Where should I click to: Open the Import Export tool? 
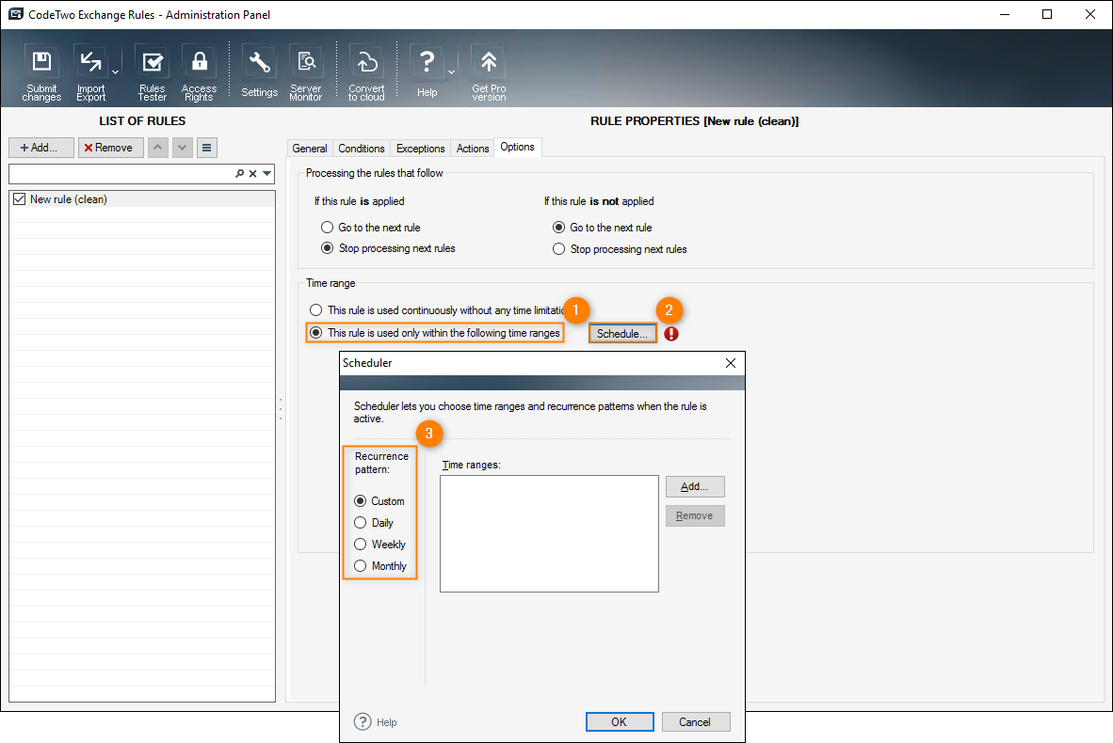pos(90,73)
